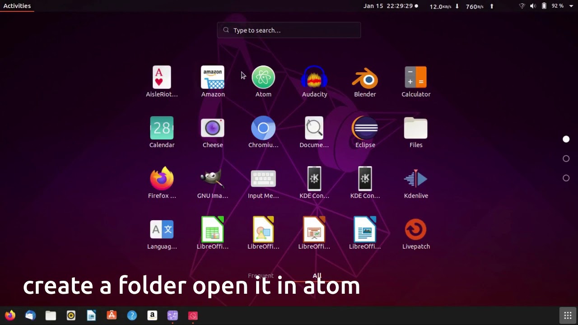Click the volume speaker icon
578x325 pixels.
click(533, 6)
